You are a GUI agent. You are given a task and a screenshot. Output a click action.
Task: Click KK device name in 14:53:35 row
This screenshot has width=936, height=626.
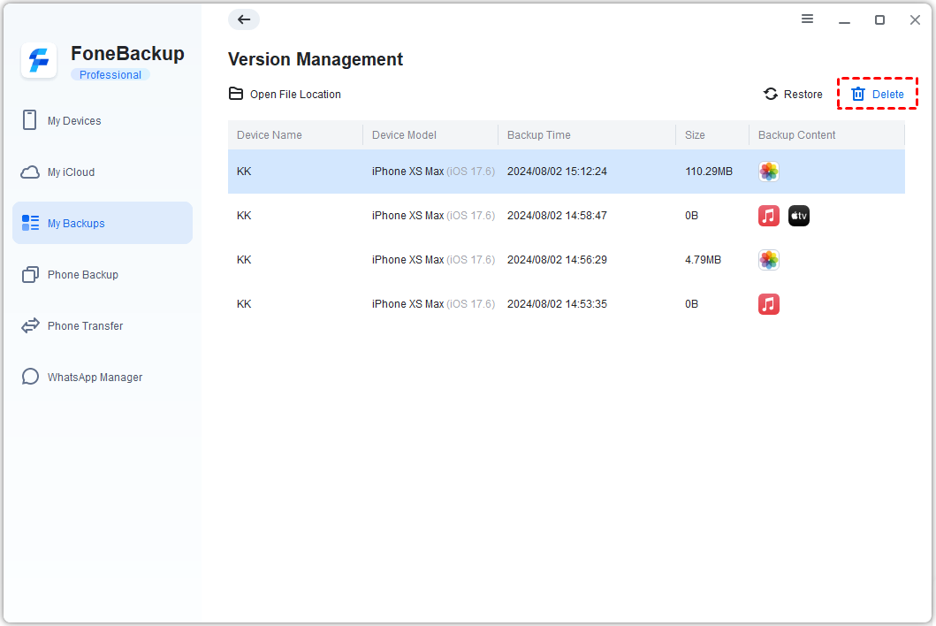click(x=244, y=304)
